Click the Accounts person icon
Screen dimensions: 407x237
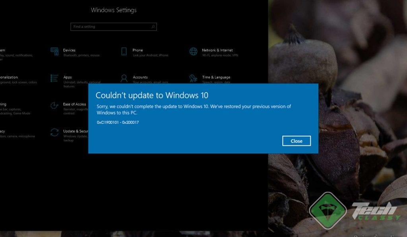pyautogui.click(x=123, y=78)
